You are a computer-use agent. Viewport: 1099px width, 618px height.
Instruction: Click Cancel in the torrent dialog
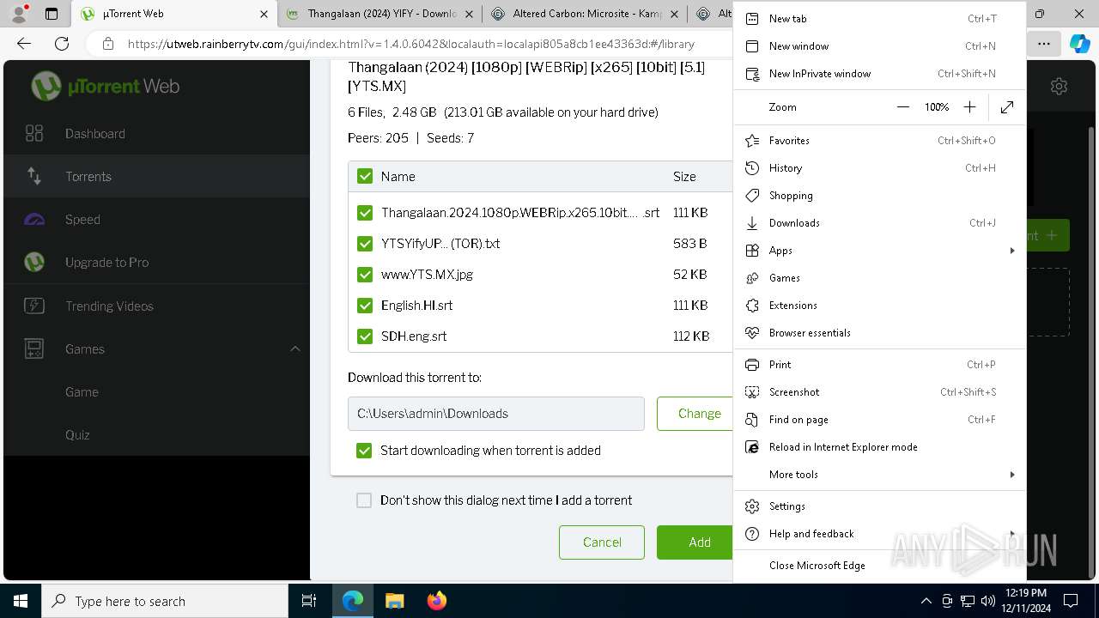tap(602, 542)
